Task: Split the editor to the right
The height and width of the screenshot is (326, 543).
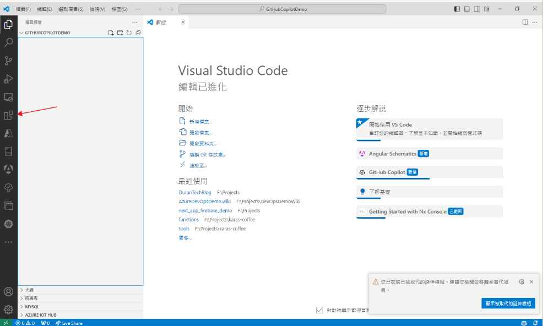Action: click(x=525, y=22)
